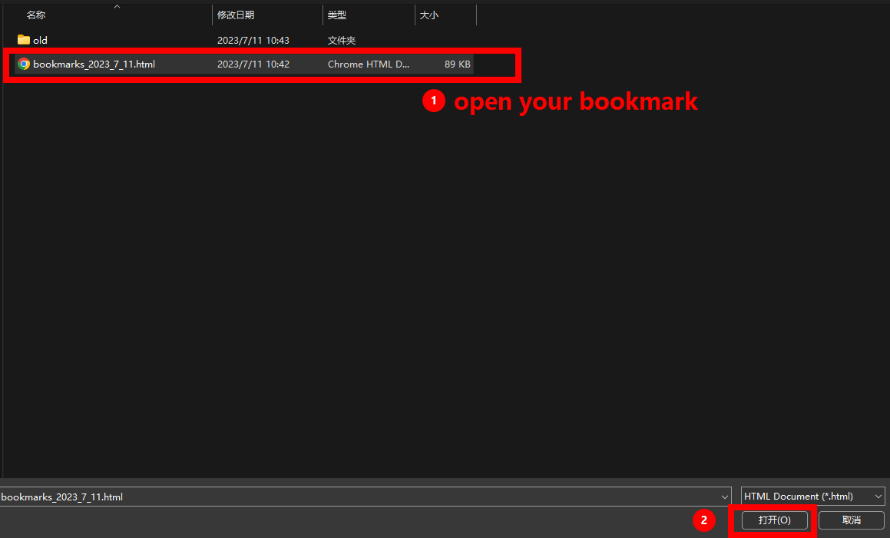The width and height of the screenshot is (890, 538).
Task: Sort files by 类型 column header
Action: click(336, 15)
